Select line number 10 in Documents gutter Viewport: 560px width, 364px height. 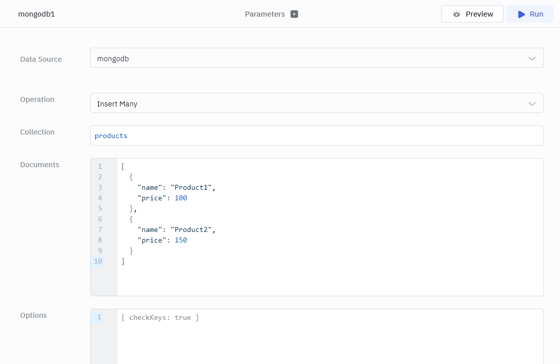98,261
